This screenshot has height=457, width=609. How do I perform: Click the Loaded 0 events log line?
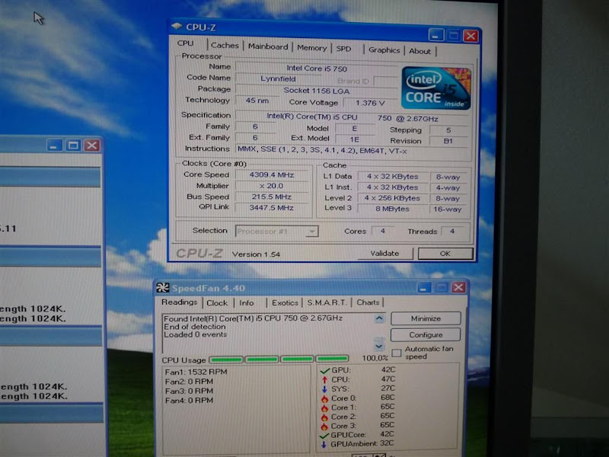[x=196, y=334]
